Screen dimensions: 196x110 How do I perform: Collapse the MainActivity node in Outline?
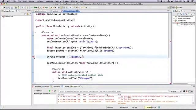click(x=174, y=20)
